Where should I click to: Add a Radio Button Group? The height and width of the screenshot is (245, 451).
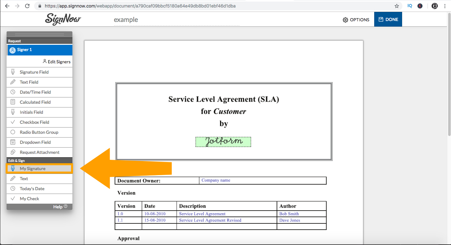coord(39,132)
